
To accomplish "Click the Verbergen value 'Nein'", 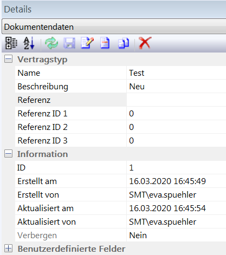I will tap(176, 235).
